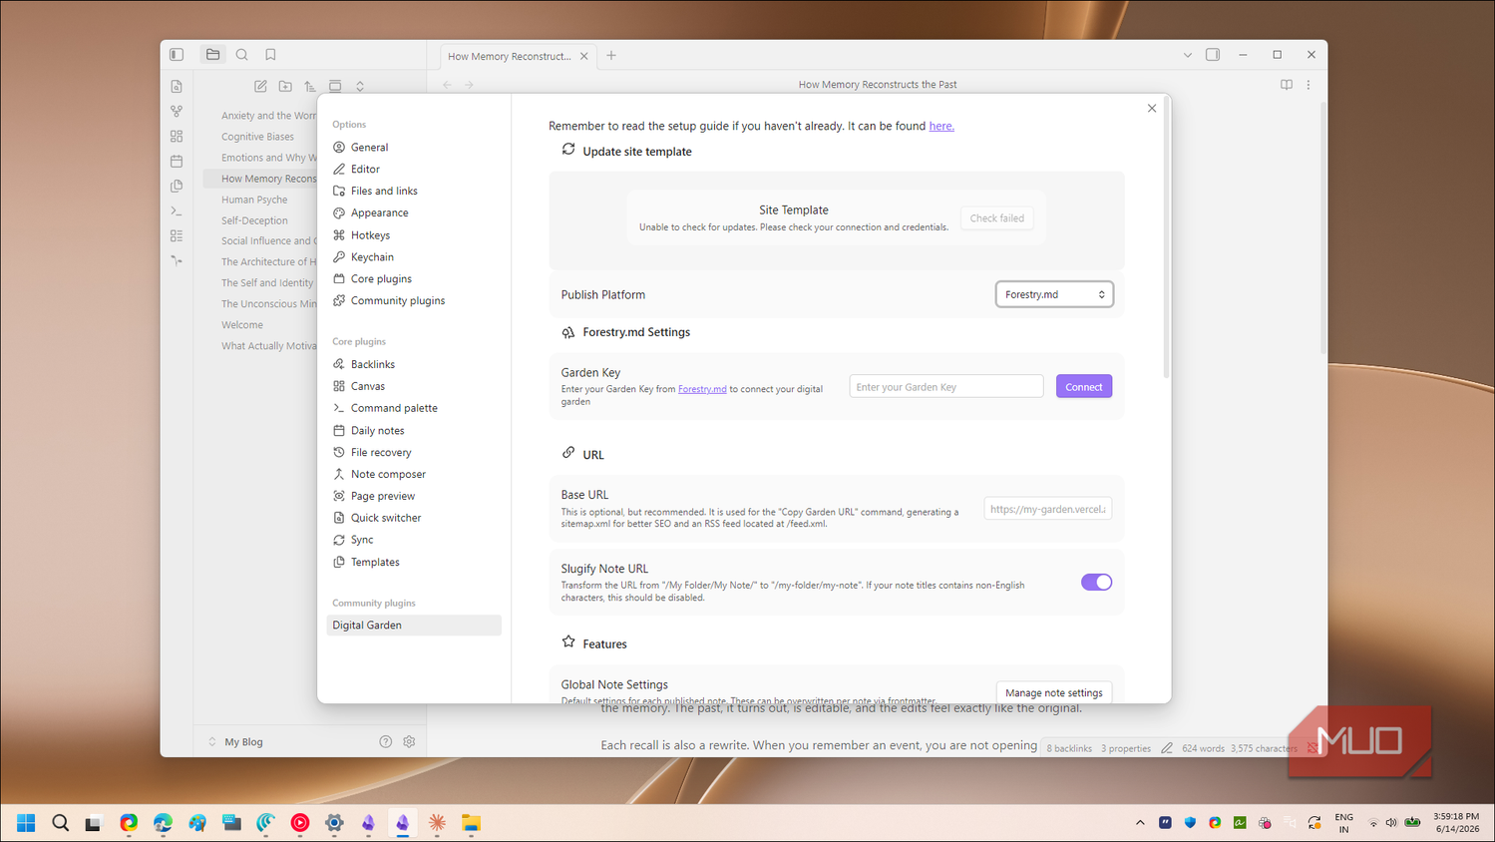This screenshot has width=1495, height=842.
Task: Open Windows Start menu
Action: pyautogui.click(x=26, y=823)
